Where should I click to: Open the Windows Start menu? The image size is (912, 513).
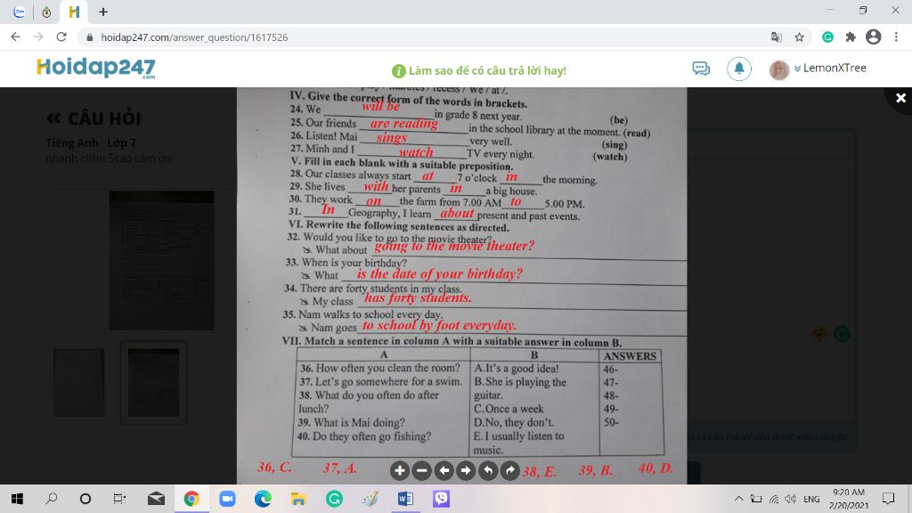click(x=17, y=499)
